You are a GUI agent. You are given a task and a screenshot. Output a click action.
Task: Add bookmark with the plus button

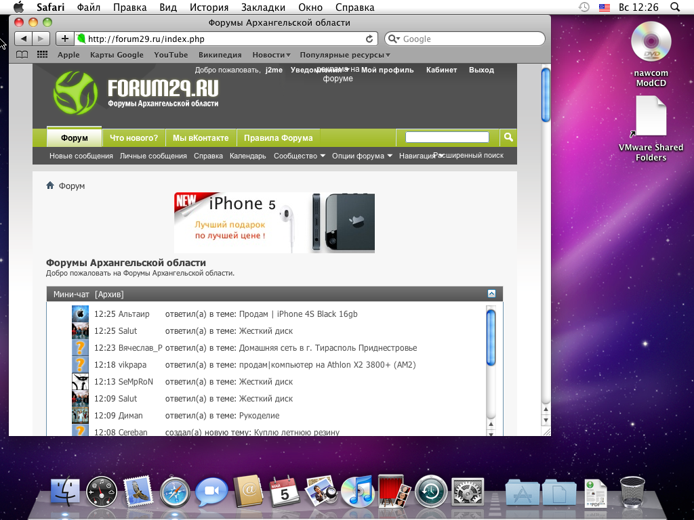64,39
